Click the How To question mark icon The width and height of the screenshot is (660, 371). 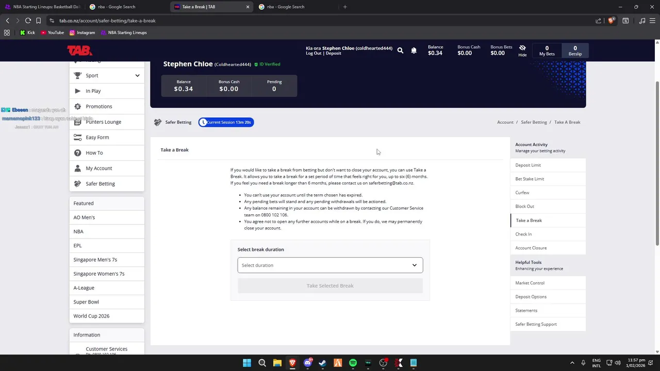pos(77,153)
